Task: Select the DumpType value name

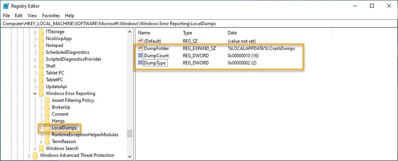Action: click(155, 63)
